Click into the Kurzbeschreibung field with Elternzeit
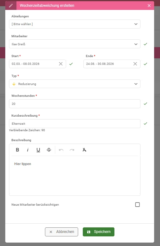160x246 pixels. [75, 124]
